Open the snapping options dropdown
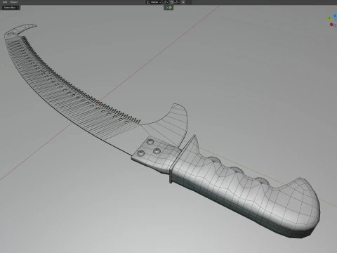The image size is (337, 253). (177, 2)
